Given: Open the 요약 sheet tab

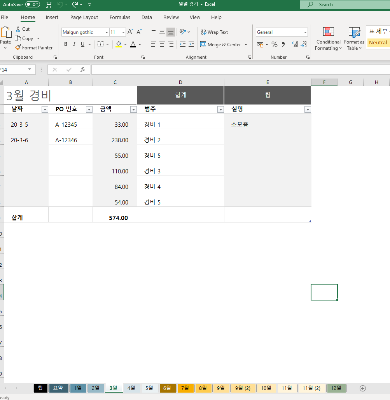Looking at the screenshot, I should pos(58,388).
